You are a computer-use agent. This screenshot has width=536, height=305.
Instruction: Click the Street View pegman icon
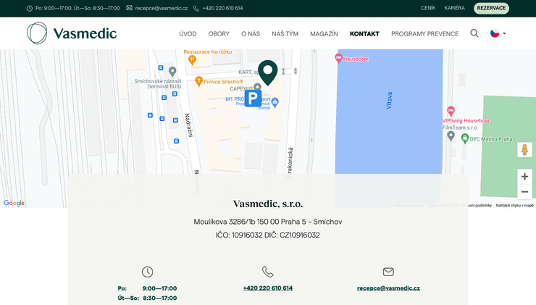[524, 149]
